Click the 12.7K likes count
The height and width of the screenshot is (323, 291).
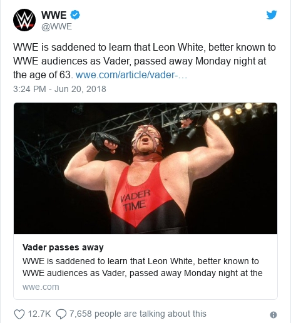click(39, 314)
